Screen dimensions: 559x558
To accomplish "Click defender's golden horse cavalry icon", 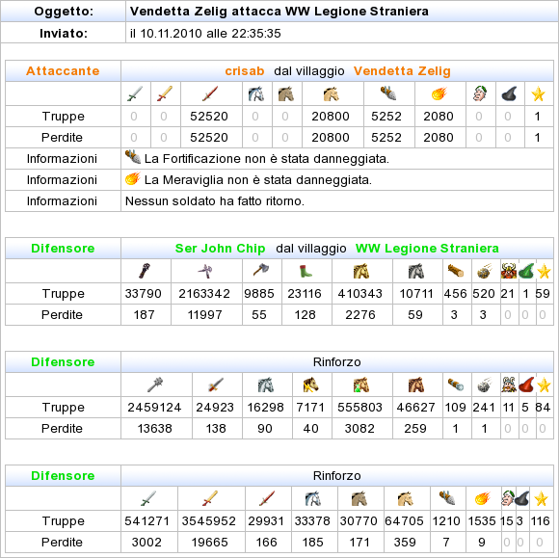I will coord(361,271).
